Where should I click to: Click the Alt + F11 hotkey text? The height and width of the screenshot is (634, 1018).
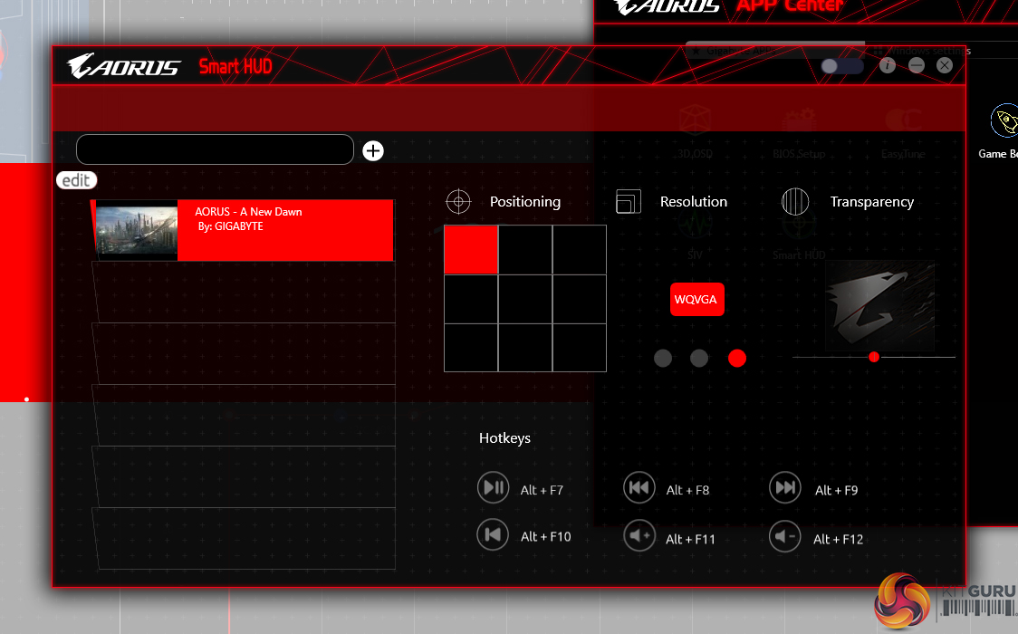(690, 539)
